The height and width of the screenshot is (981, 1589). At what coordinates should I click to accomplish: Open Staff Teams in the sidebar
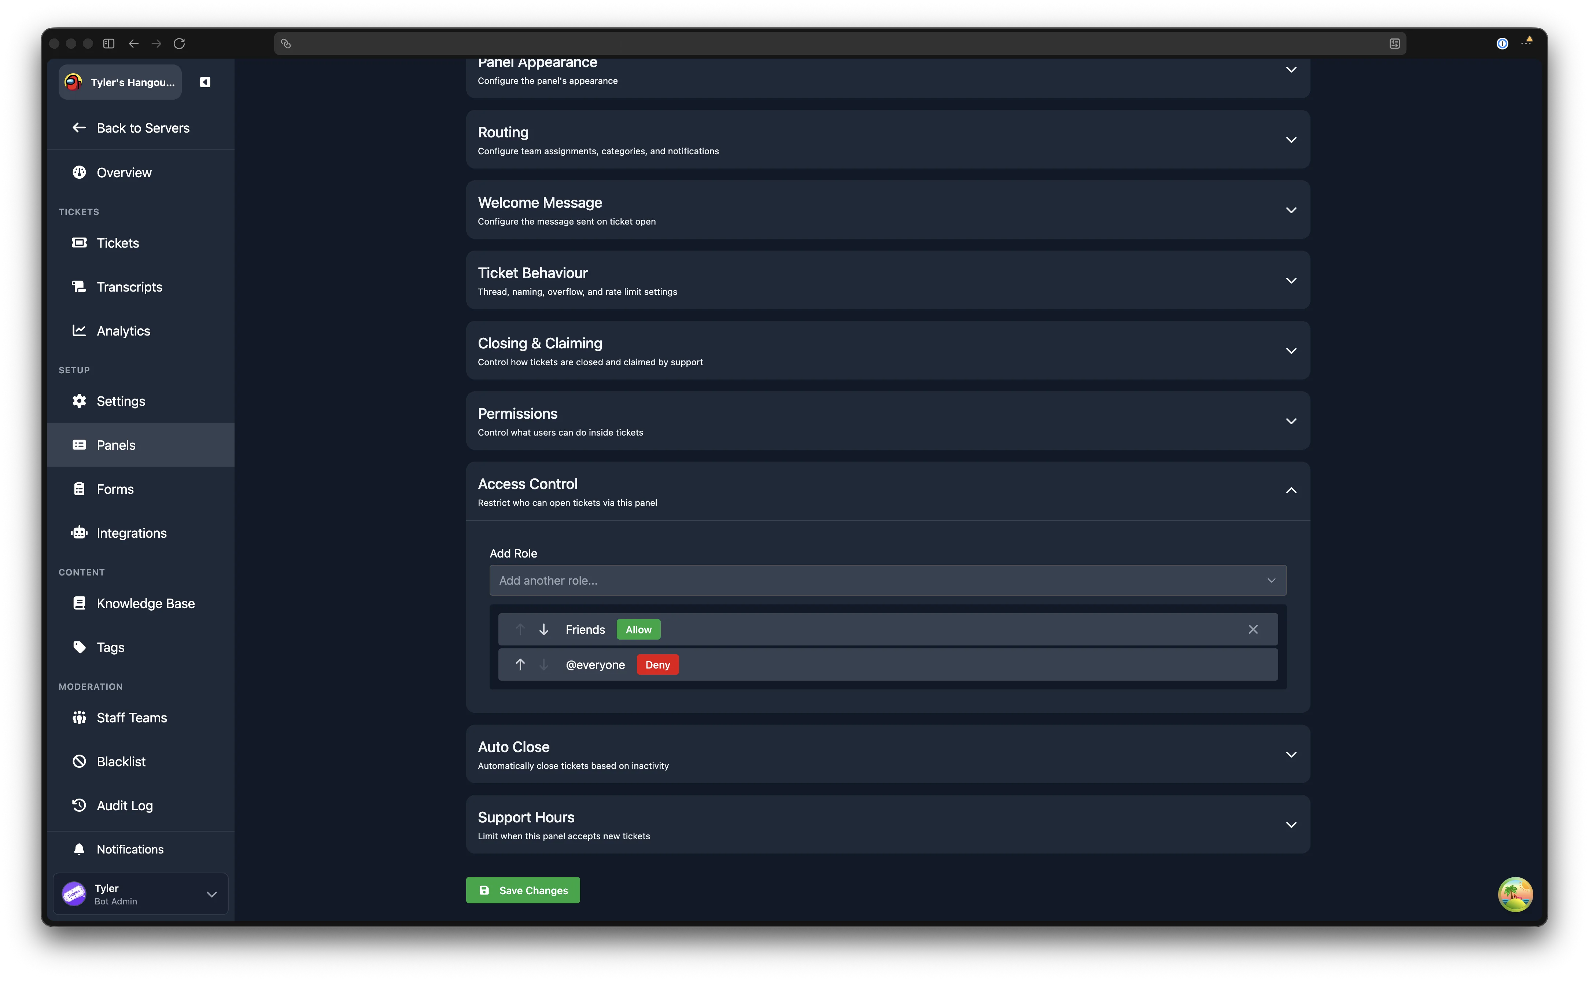click(141, 718)
